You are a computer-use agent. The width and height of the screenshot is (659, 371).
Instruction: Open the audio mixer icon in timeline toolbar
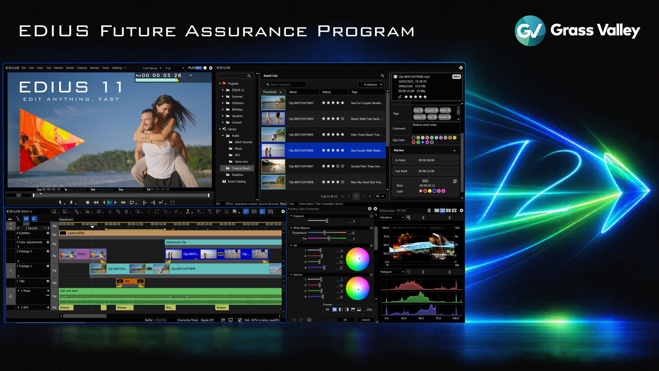(254, 212)
